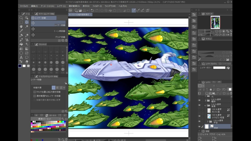Select the Hand move tool
This screenshot has width=251, height=141.
(x=21, y=26)
